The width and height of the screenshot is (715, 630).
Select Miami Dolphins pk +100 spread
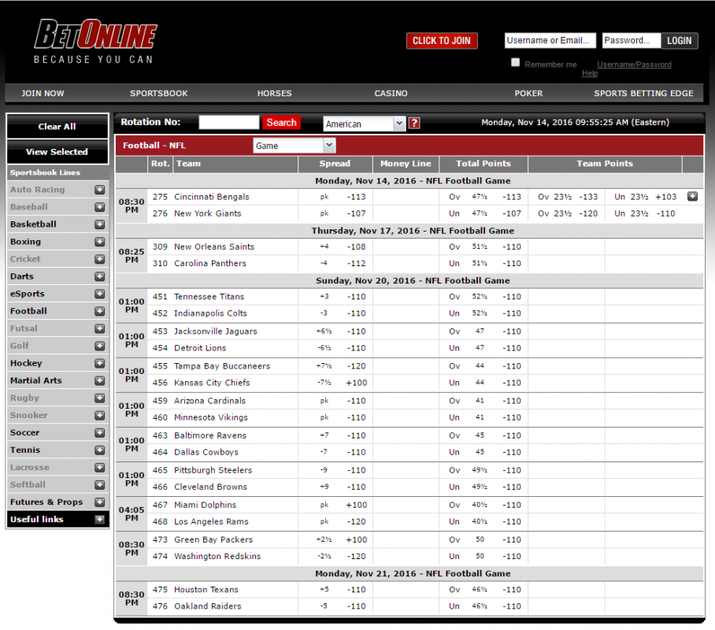(x=343, y=505)
